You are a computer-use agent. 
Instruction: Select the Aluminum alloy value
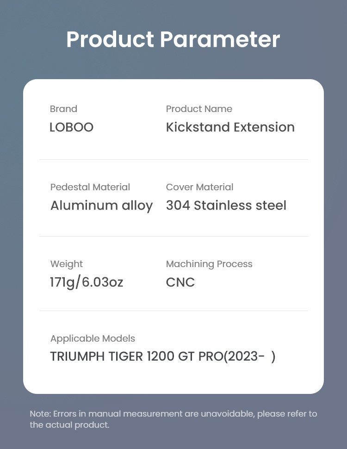pyautogui.click(x=101, y=206)
